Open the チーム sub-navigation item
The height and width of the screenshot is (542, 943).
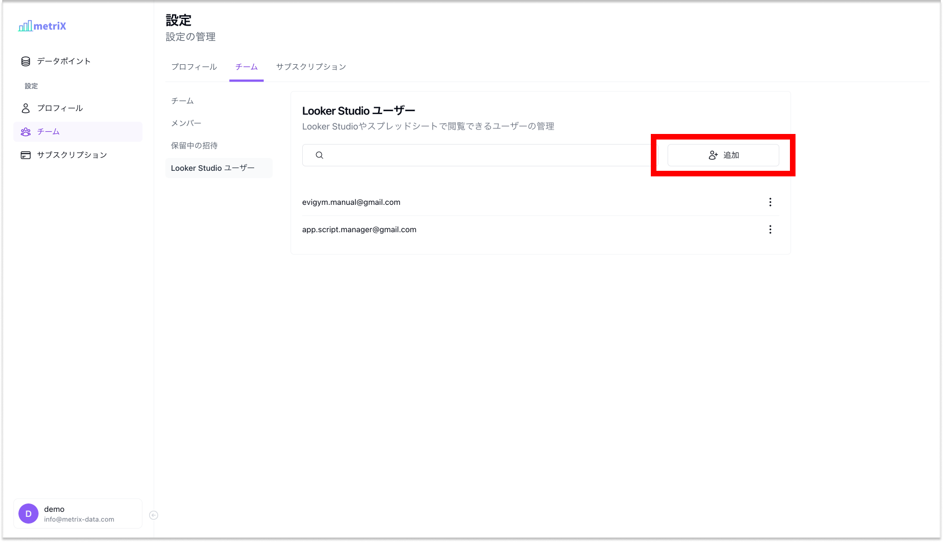(219, 101)
